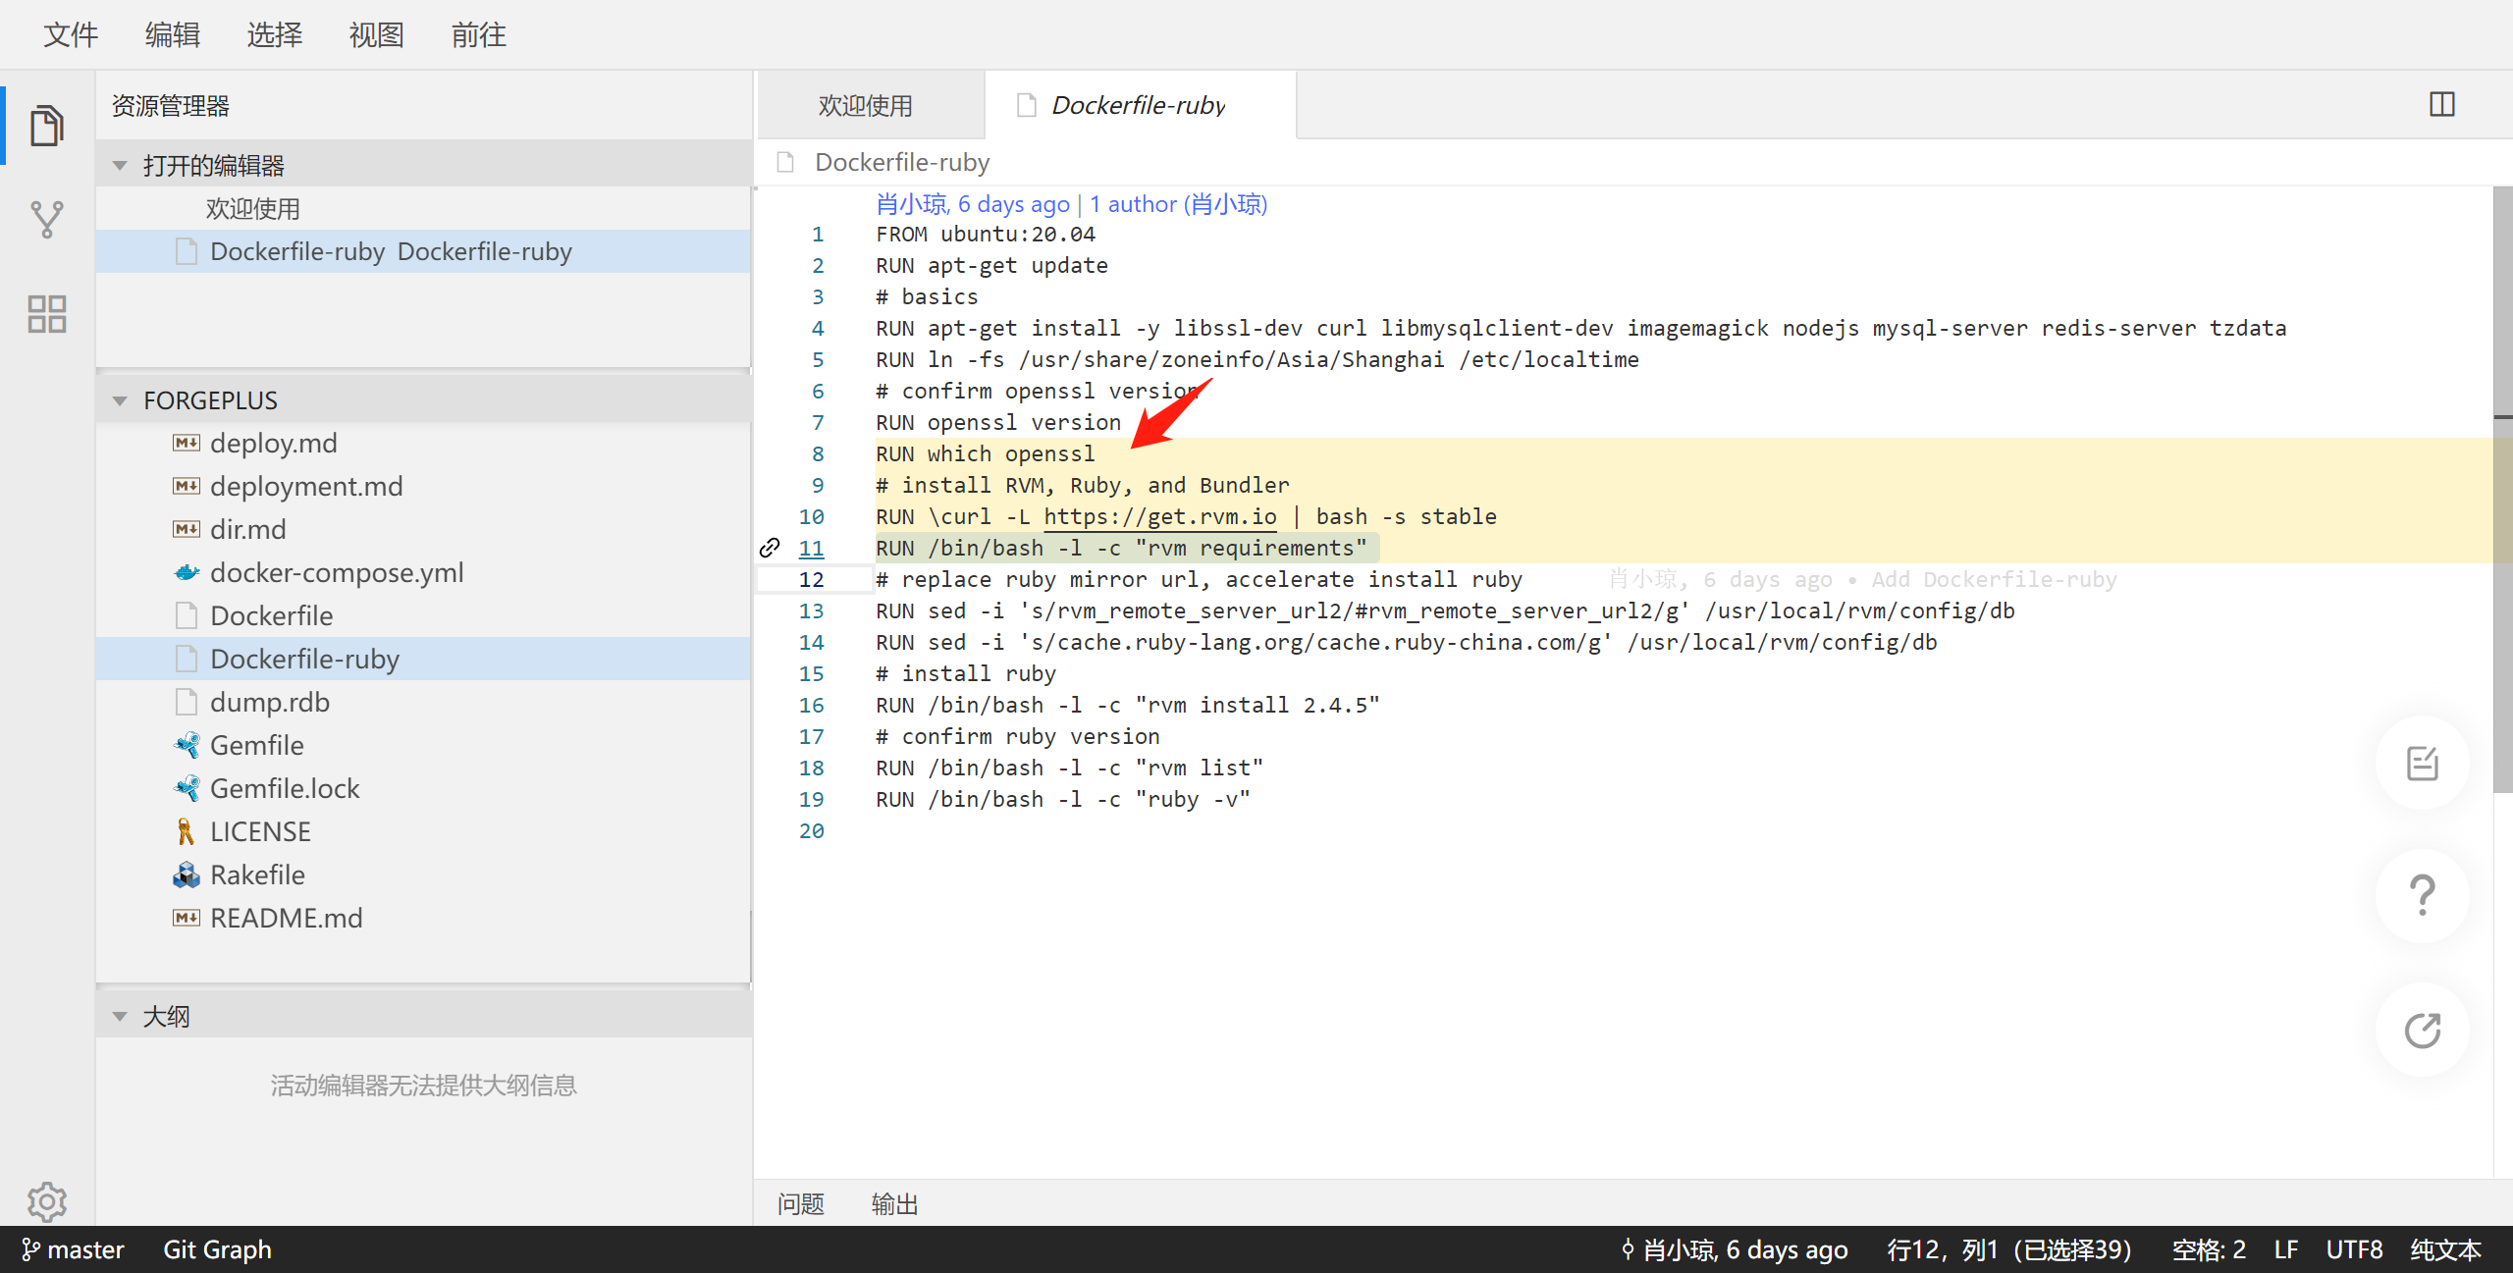Collapse the 打开的编辑器 section
Image resolution: width=2513 pixels, height=1273 pixels.
pos(121,166)
